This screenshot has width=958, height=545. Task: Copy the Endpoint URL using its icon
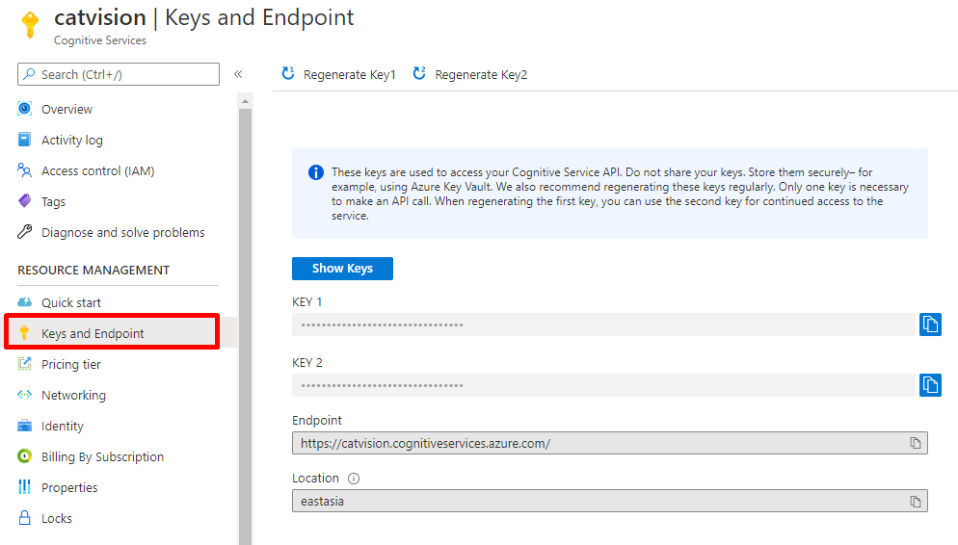click(915, 443)
